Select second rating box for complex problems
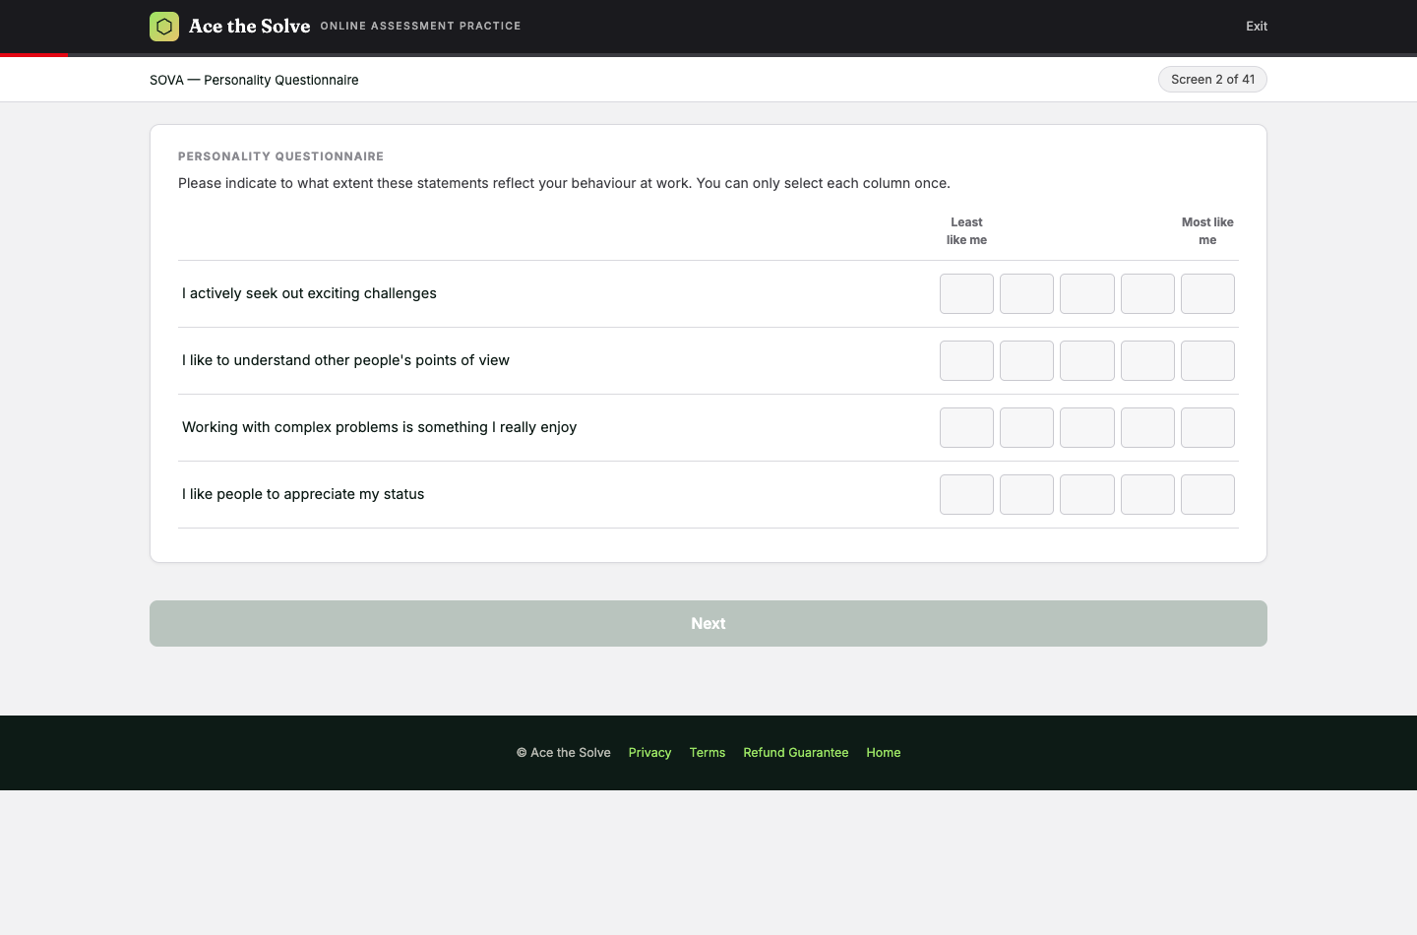 coord(1026,427)
